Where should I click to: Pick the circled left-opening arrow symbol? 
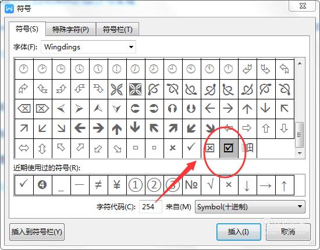coord(136,109)
